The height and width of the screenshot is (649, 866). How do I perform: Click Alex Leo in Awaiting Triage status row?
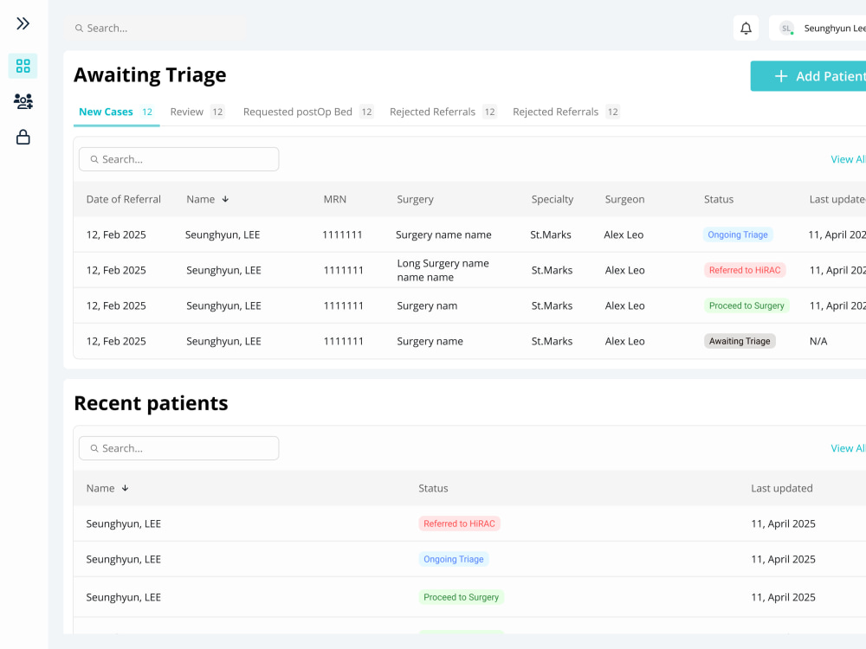(624, 341)
